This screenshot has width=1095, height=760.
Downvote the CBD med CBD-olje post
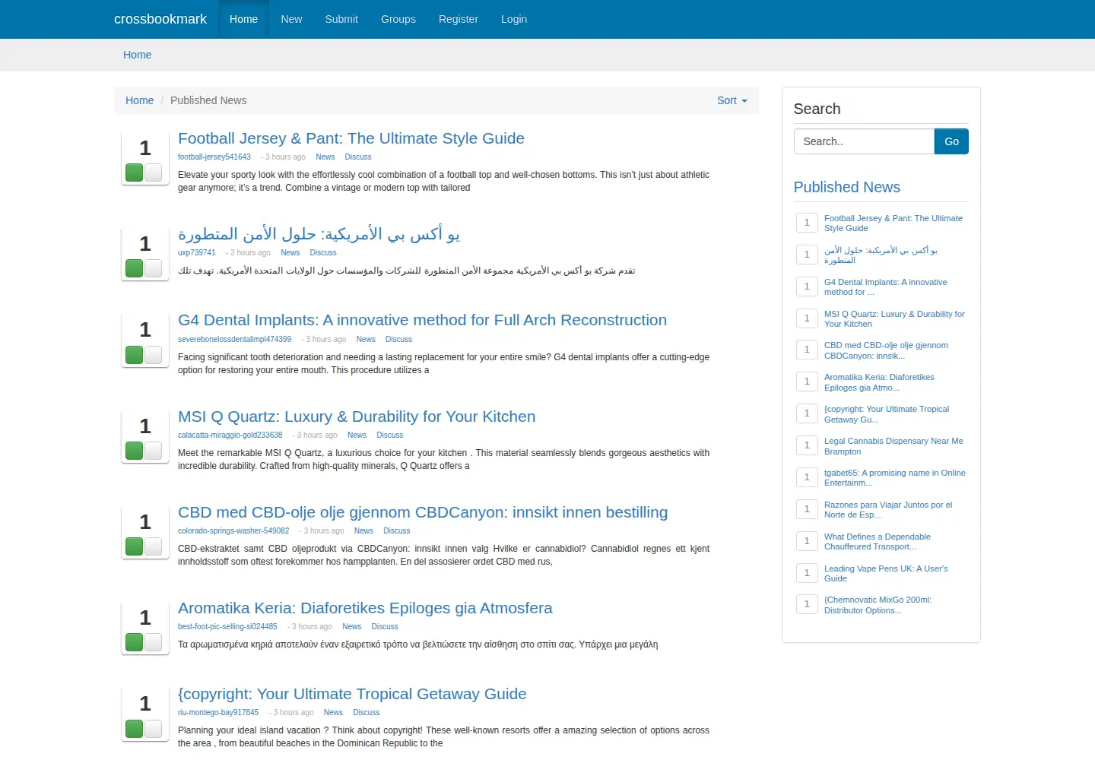(153, 546)
